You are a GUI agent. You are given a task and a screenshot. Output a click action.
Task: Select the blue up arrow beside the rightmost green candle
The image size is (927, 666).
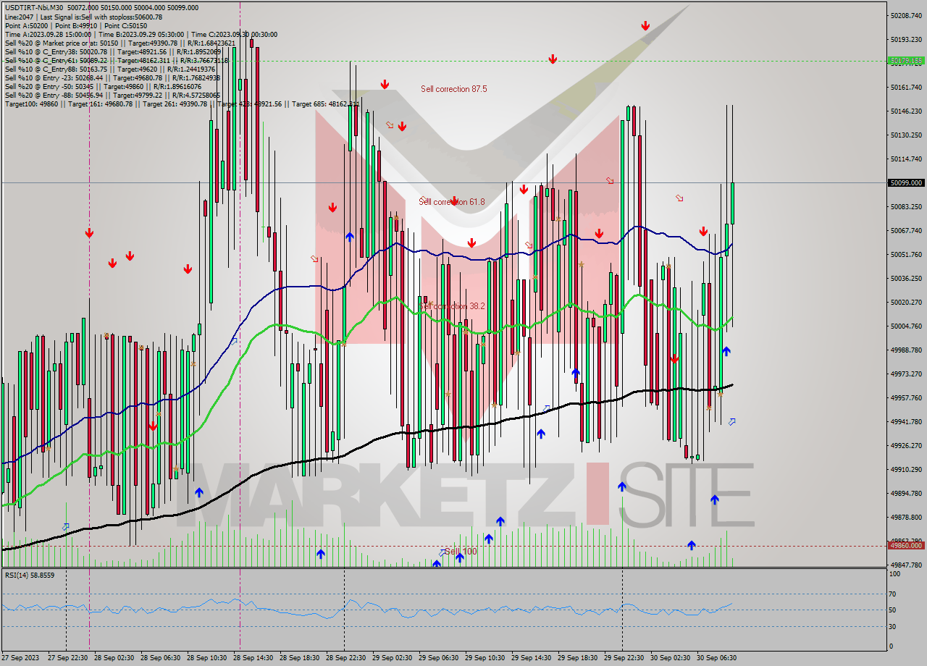[x=726, y=352]
